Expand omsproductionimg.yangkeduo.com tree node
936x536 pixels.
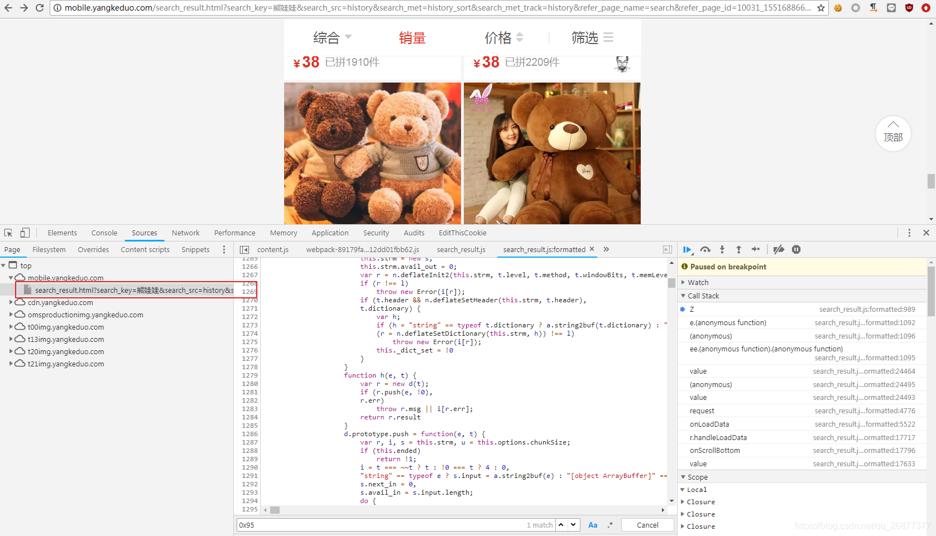click(x=11, y=315)
